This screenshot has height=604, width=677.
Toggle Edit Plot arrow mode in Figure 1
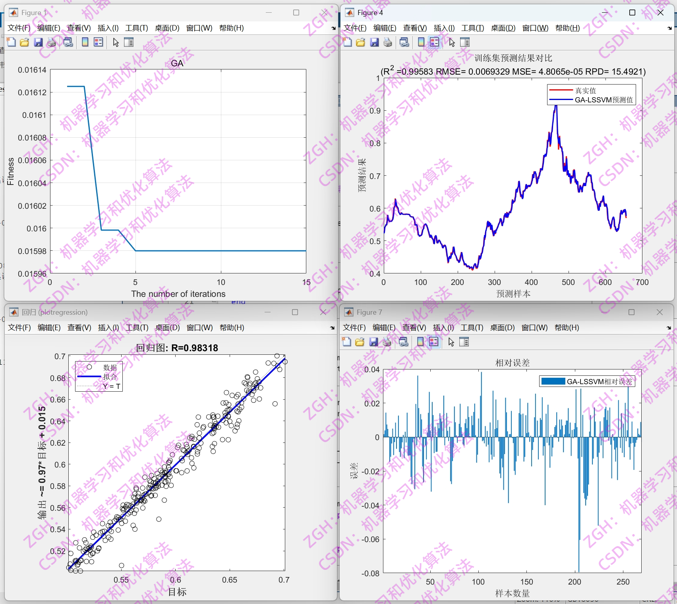click(115, 42)
